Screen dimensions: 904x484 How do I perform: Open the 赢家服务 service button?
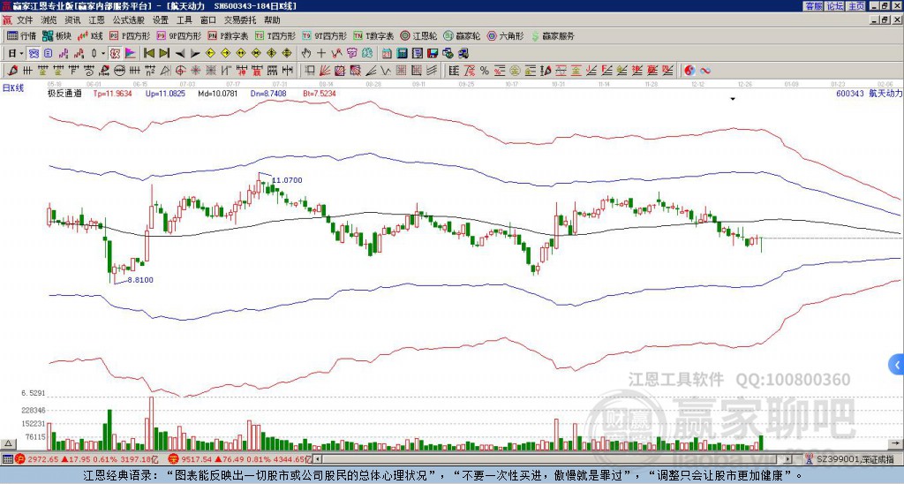click(553, 35)
